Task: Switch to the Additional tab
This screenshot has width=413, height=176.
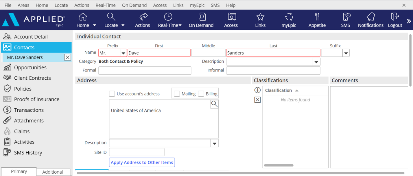Action: point(53,172)
